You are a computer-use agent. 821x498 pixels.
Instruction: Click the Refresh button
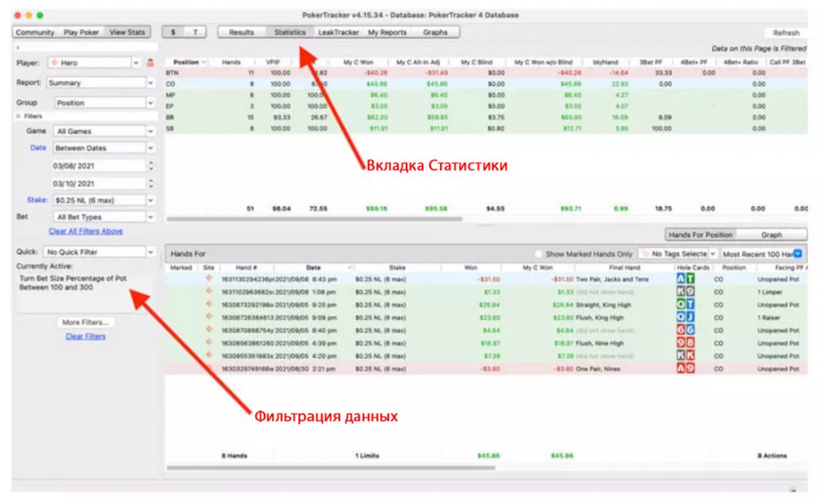(x=786, y=32)
